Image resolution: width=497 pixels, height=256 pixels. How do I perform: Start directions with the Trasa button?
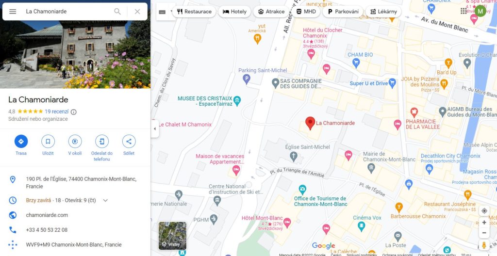coord(21,141)
